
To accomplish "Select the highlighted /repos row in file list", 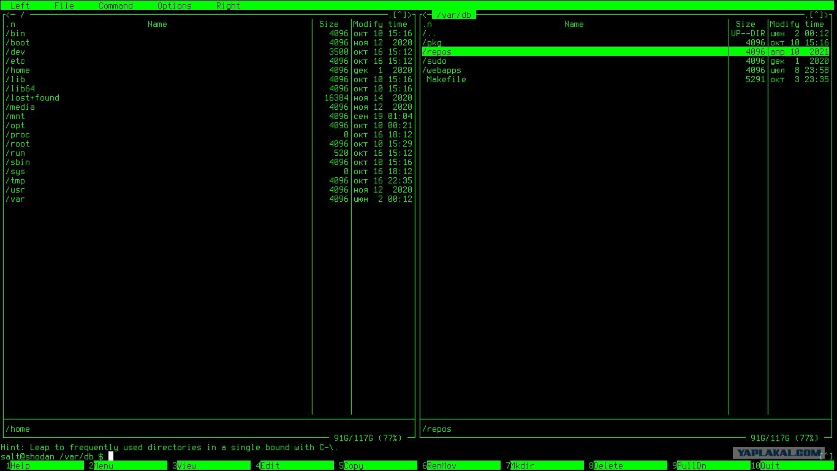I will (x=625, y=52).
